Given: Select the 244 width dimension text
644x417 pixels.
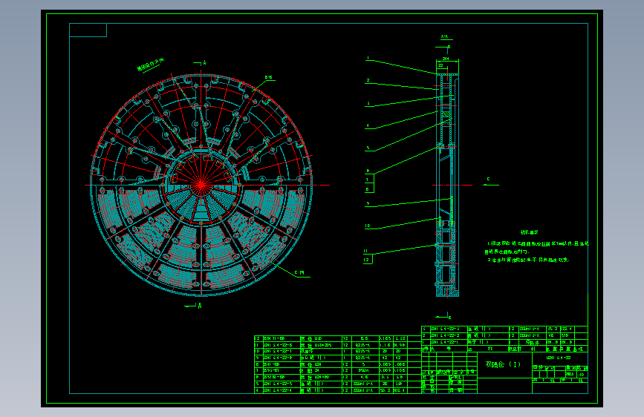Looking at the screenshot, I should 446,59.
